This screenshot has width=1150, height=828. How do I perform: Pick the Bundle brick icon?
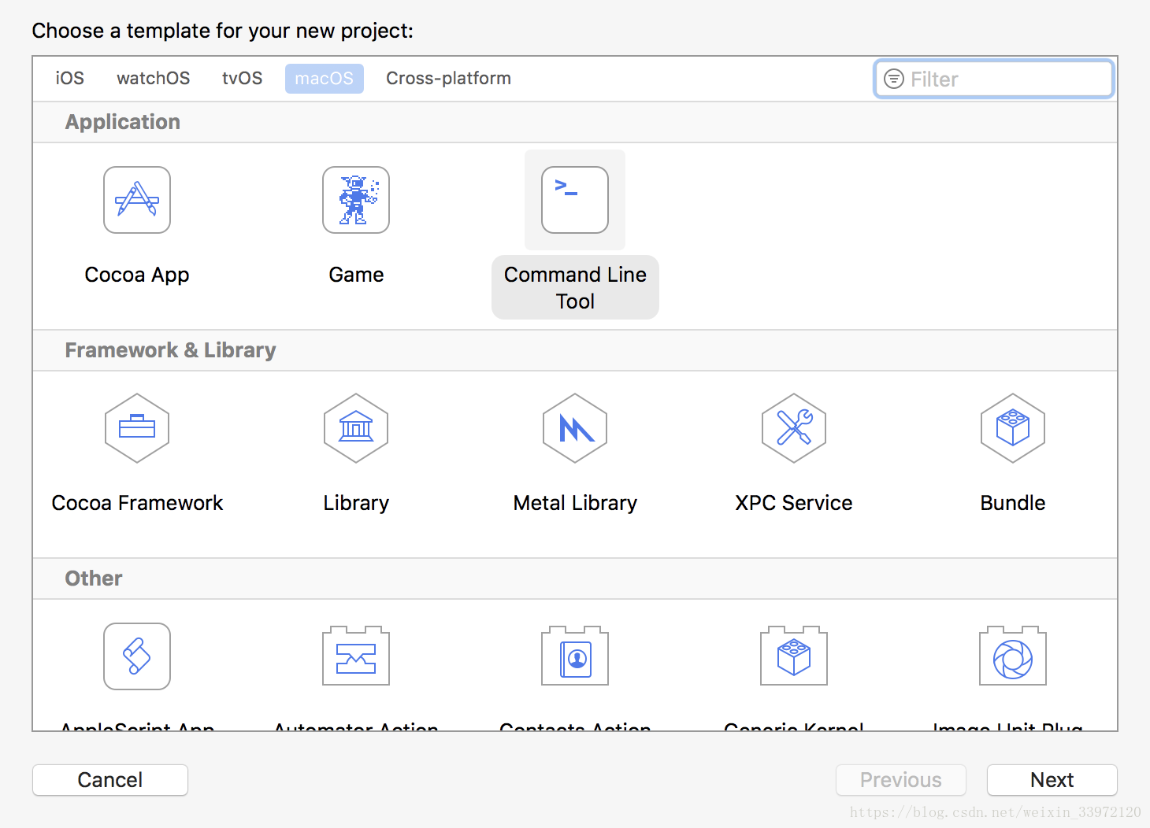[1013, 428]
